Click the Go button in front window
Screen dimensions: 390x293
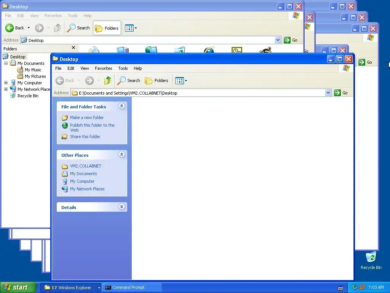341,93
